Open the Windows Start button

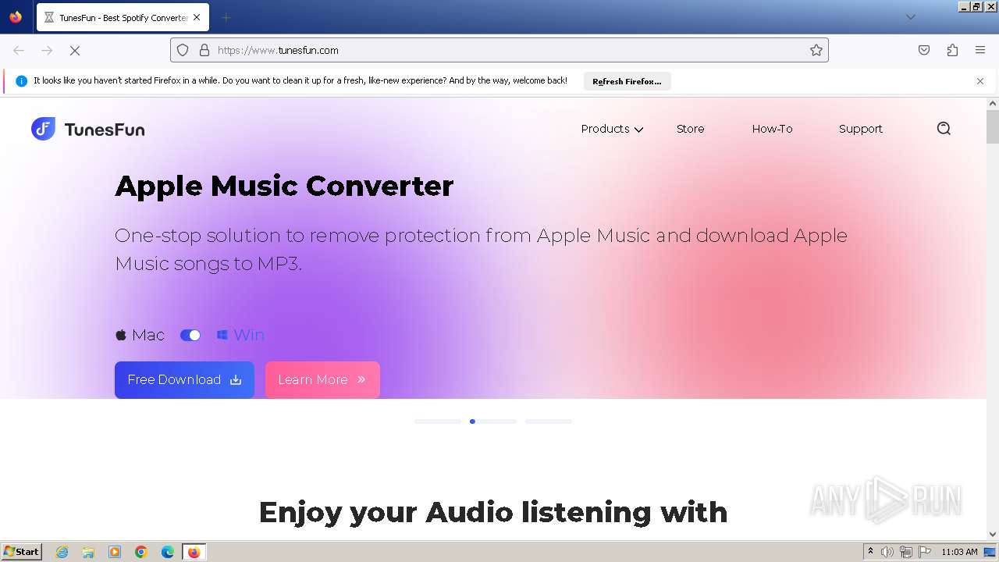click(x=22, y=552)
